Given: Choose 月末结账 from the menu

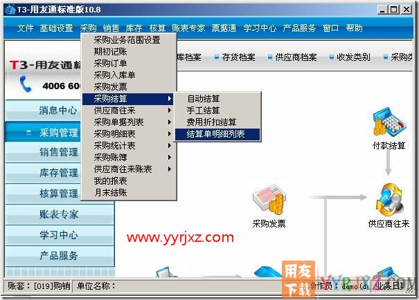Looking at the screenshot, I should click(x=129, y=193).
